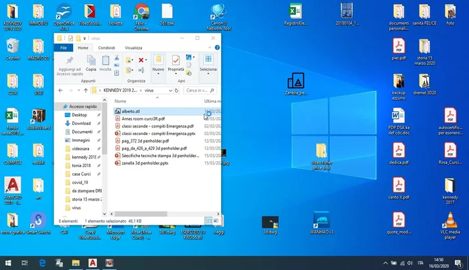Screen dimensions: 469x270
Task: Click the up-arrow parent folder button
Action: [84, 90]
